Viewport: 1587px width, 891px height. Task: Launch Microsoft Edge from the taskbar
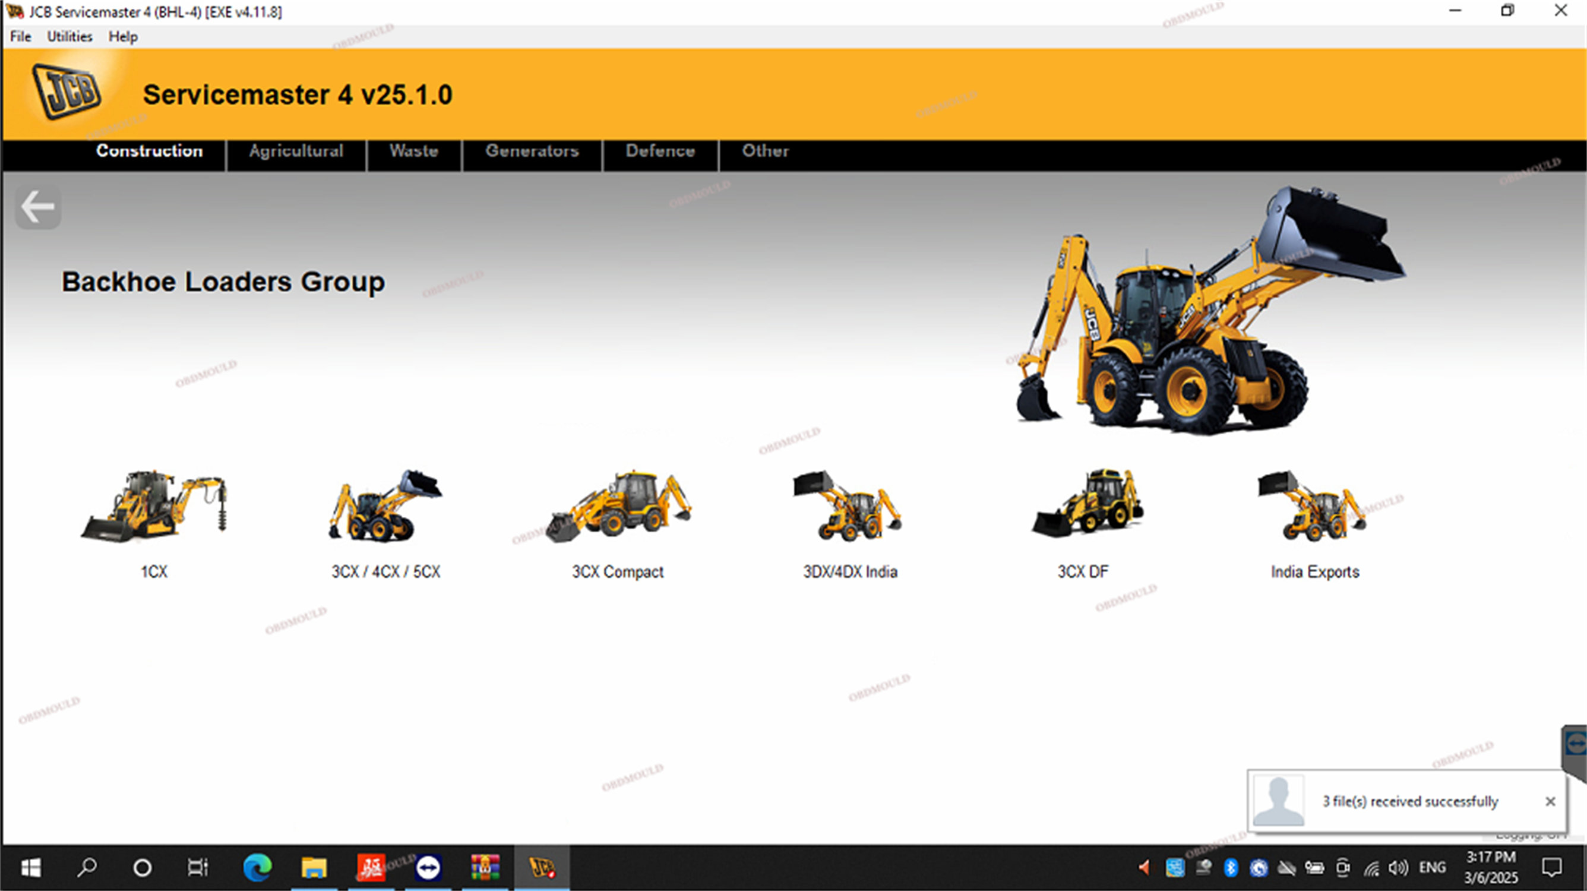(x=257, y=868)
